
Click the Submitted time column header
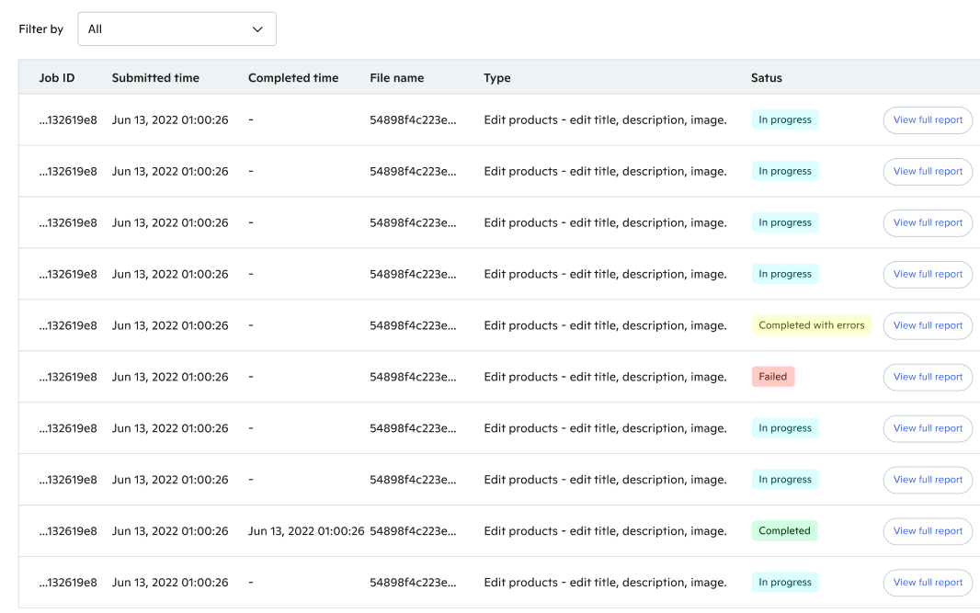(155, 78)
